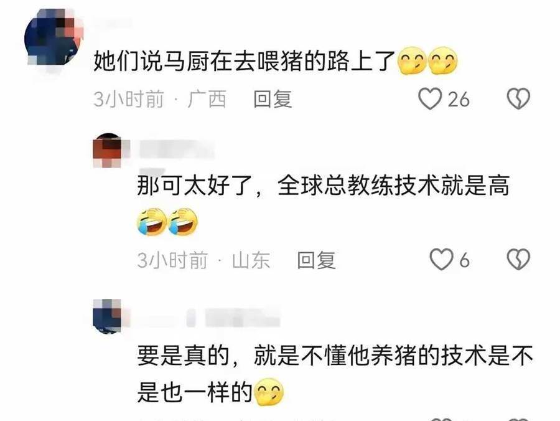Screen dimensions: 560x421
Task: Like the Shandong reply with 6 likes
Action: [441, 260]
